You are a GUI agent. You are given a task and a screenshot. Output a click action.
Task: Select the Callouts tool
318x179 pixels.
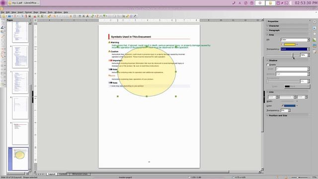(2, 77)
